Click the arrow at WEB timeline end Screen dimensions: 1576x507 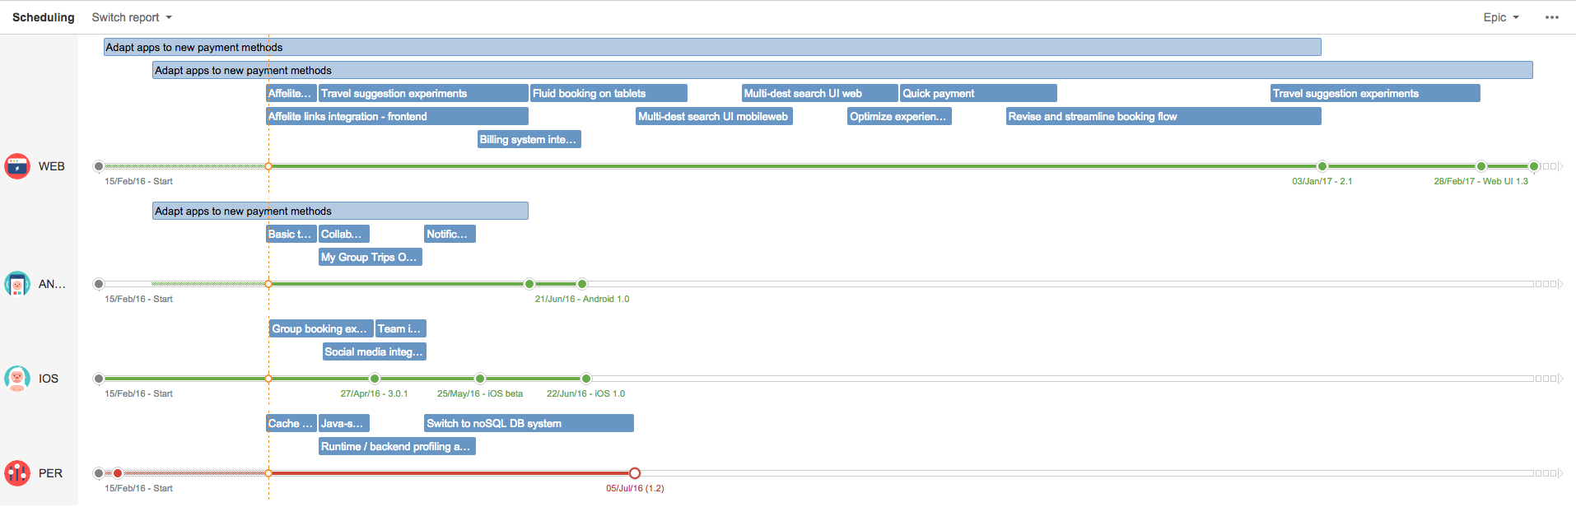point(1561,166)
